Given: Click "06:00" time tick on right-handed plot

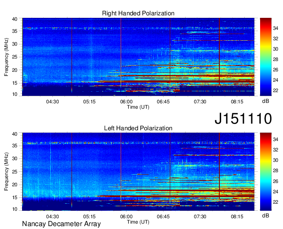Looking at the screenshot, I should click(127, 102).
